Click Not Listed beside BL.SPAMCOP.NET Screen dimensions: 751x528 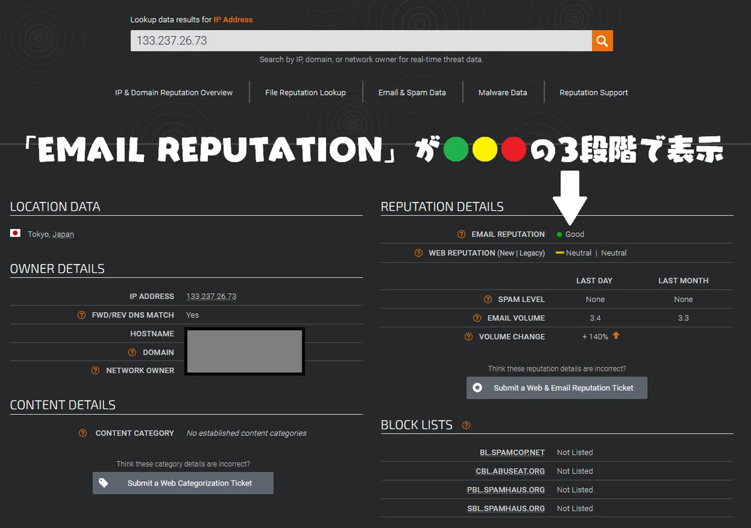click(x=575, y=452)
